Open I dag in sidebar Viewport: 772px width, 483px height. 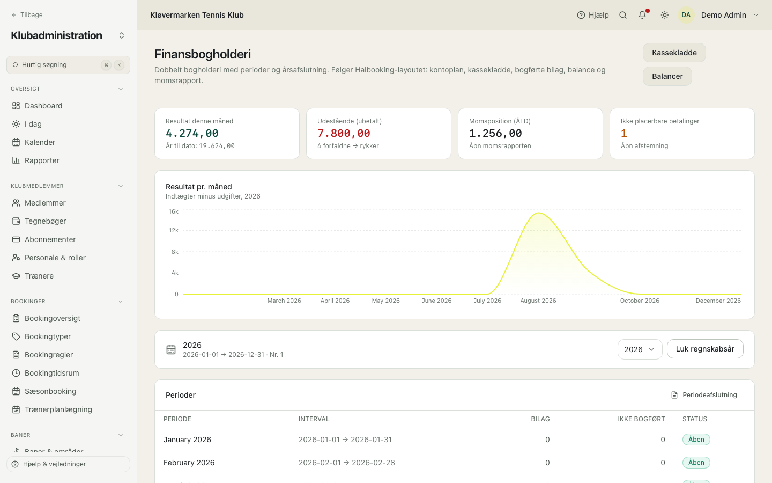[x=68, y=124]
